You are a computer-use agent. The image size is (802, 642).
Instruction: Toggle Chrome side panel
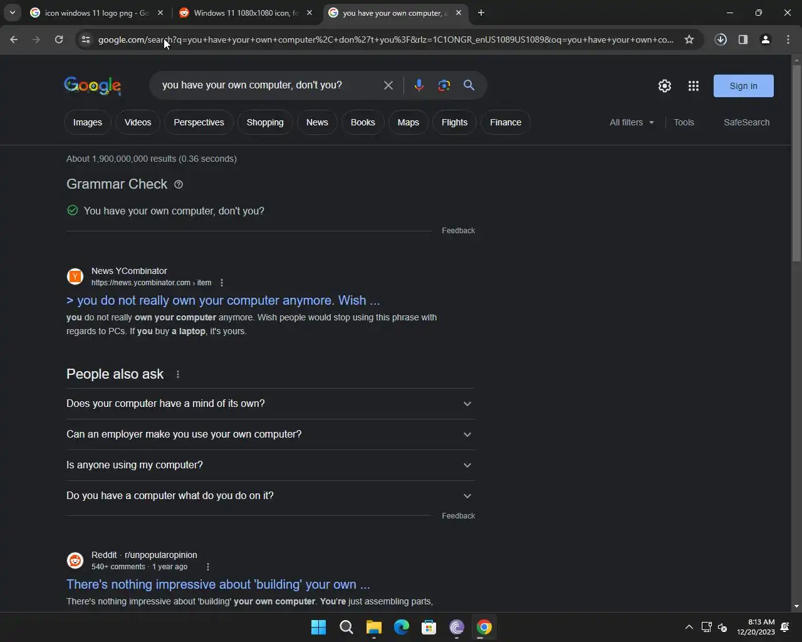tap(743, 39)
